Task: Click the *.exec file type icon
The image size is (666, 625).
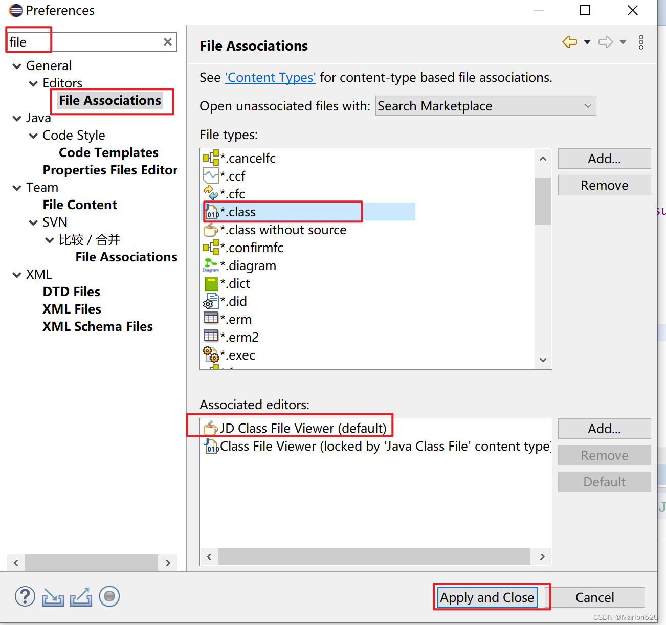Action: click(x=211, y=354)
